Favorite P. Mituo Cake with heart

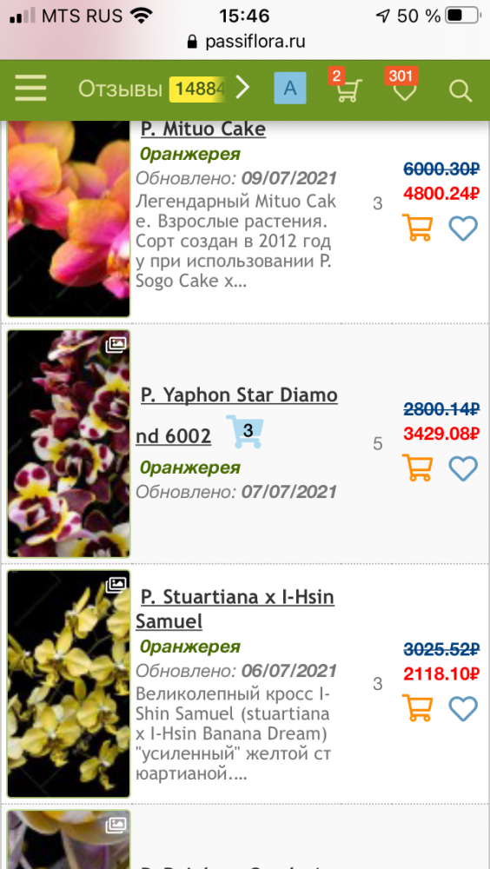pyautogui.click(x=463, y=228)
